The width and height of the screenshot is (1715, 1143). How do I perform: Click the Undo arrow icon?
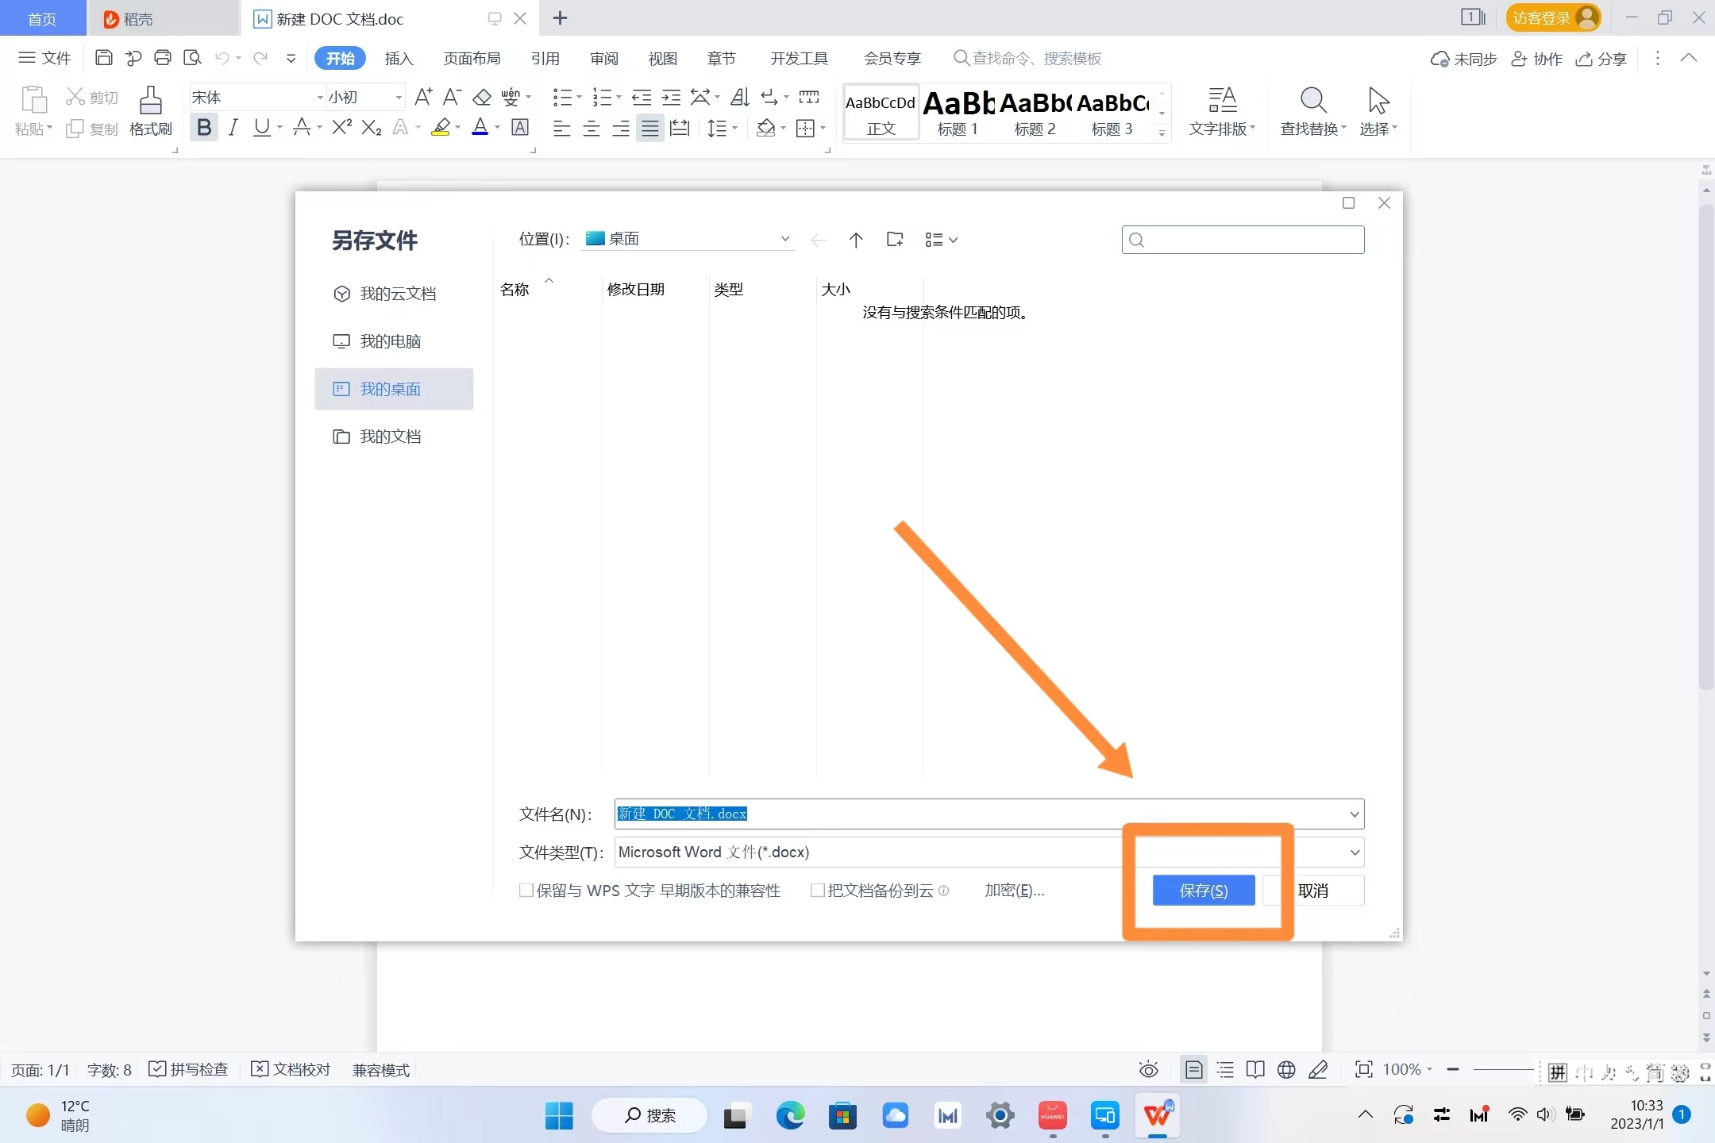point(222,58)
